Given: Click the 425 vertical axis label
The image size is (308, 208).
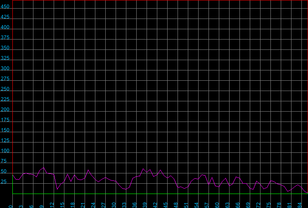Looking at the screenshot, I should 5,17.
